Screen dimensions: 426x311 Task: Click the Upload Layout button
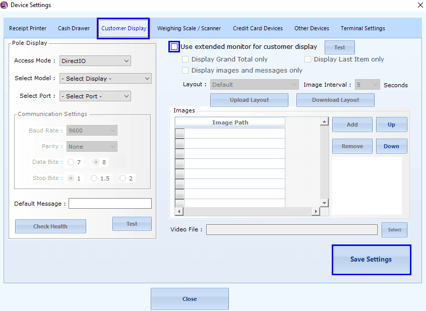(x=249, y=100)
